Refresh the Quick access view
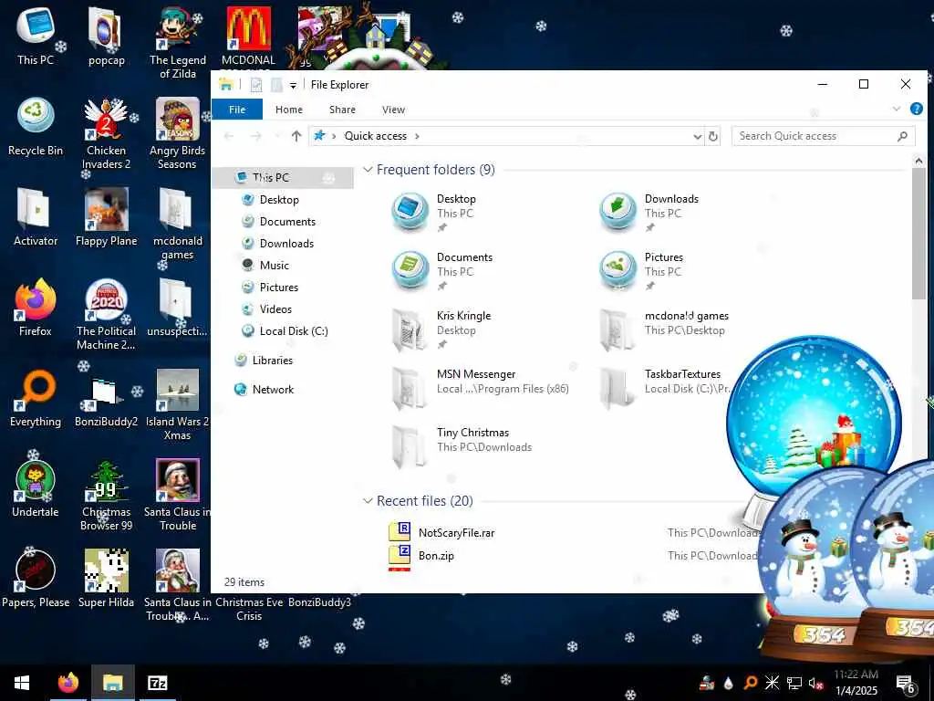The width and height of the screenshot is (934, 701). coord(713,137)
